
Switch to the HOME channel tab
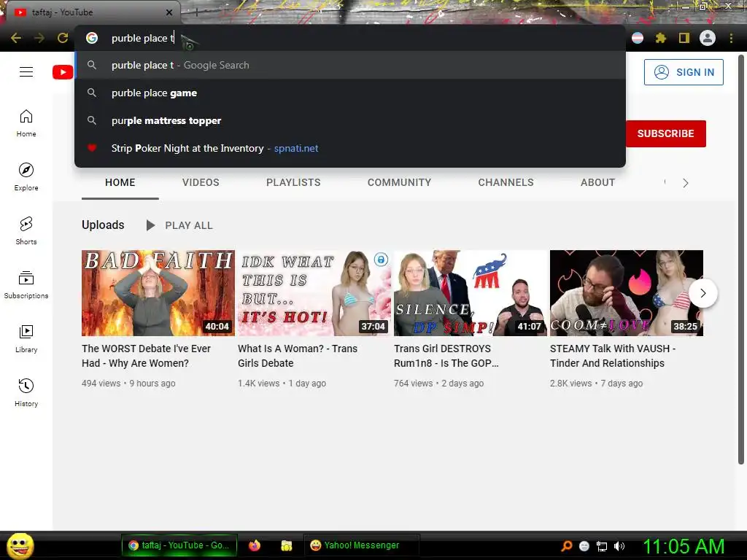(x=120, y=182)
